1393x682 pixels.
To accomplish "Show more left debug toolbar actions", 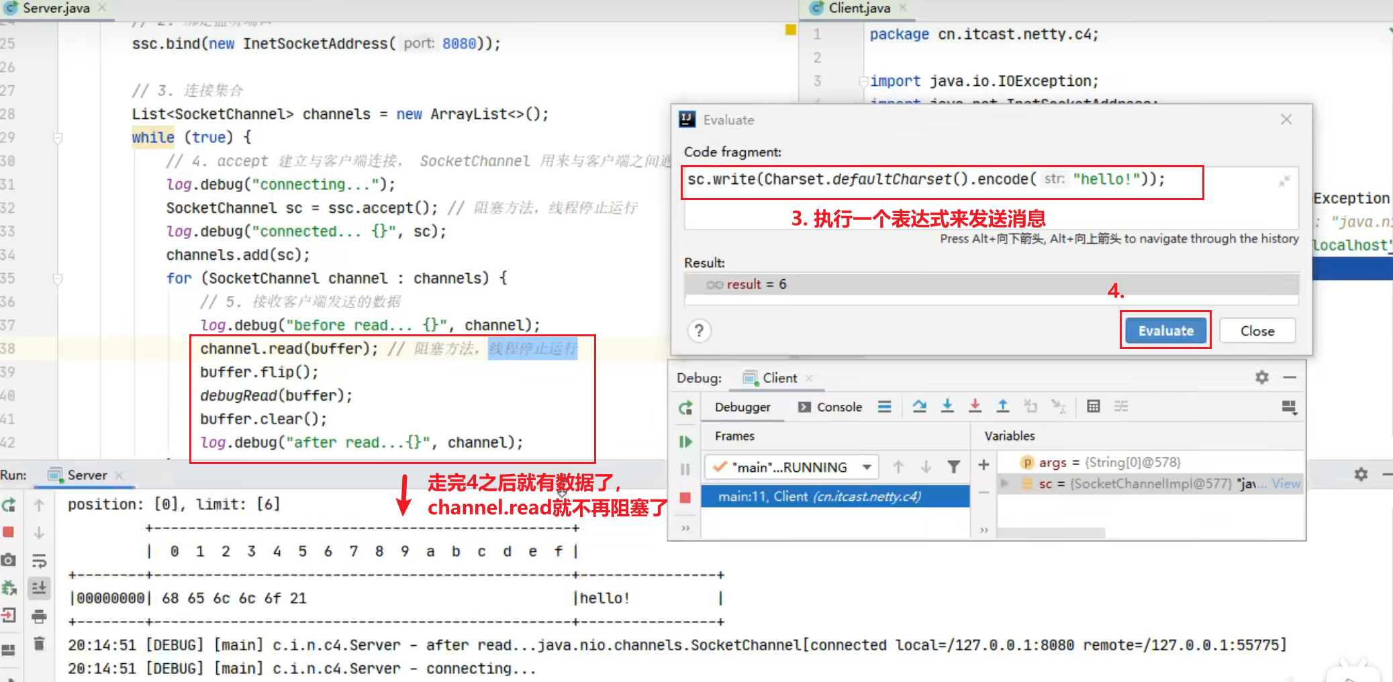I will [685, 528].
